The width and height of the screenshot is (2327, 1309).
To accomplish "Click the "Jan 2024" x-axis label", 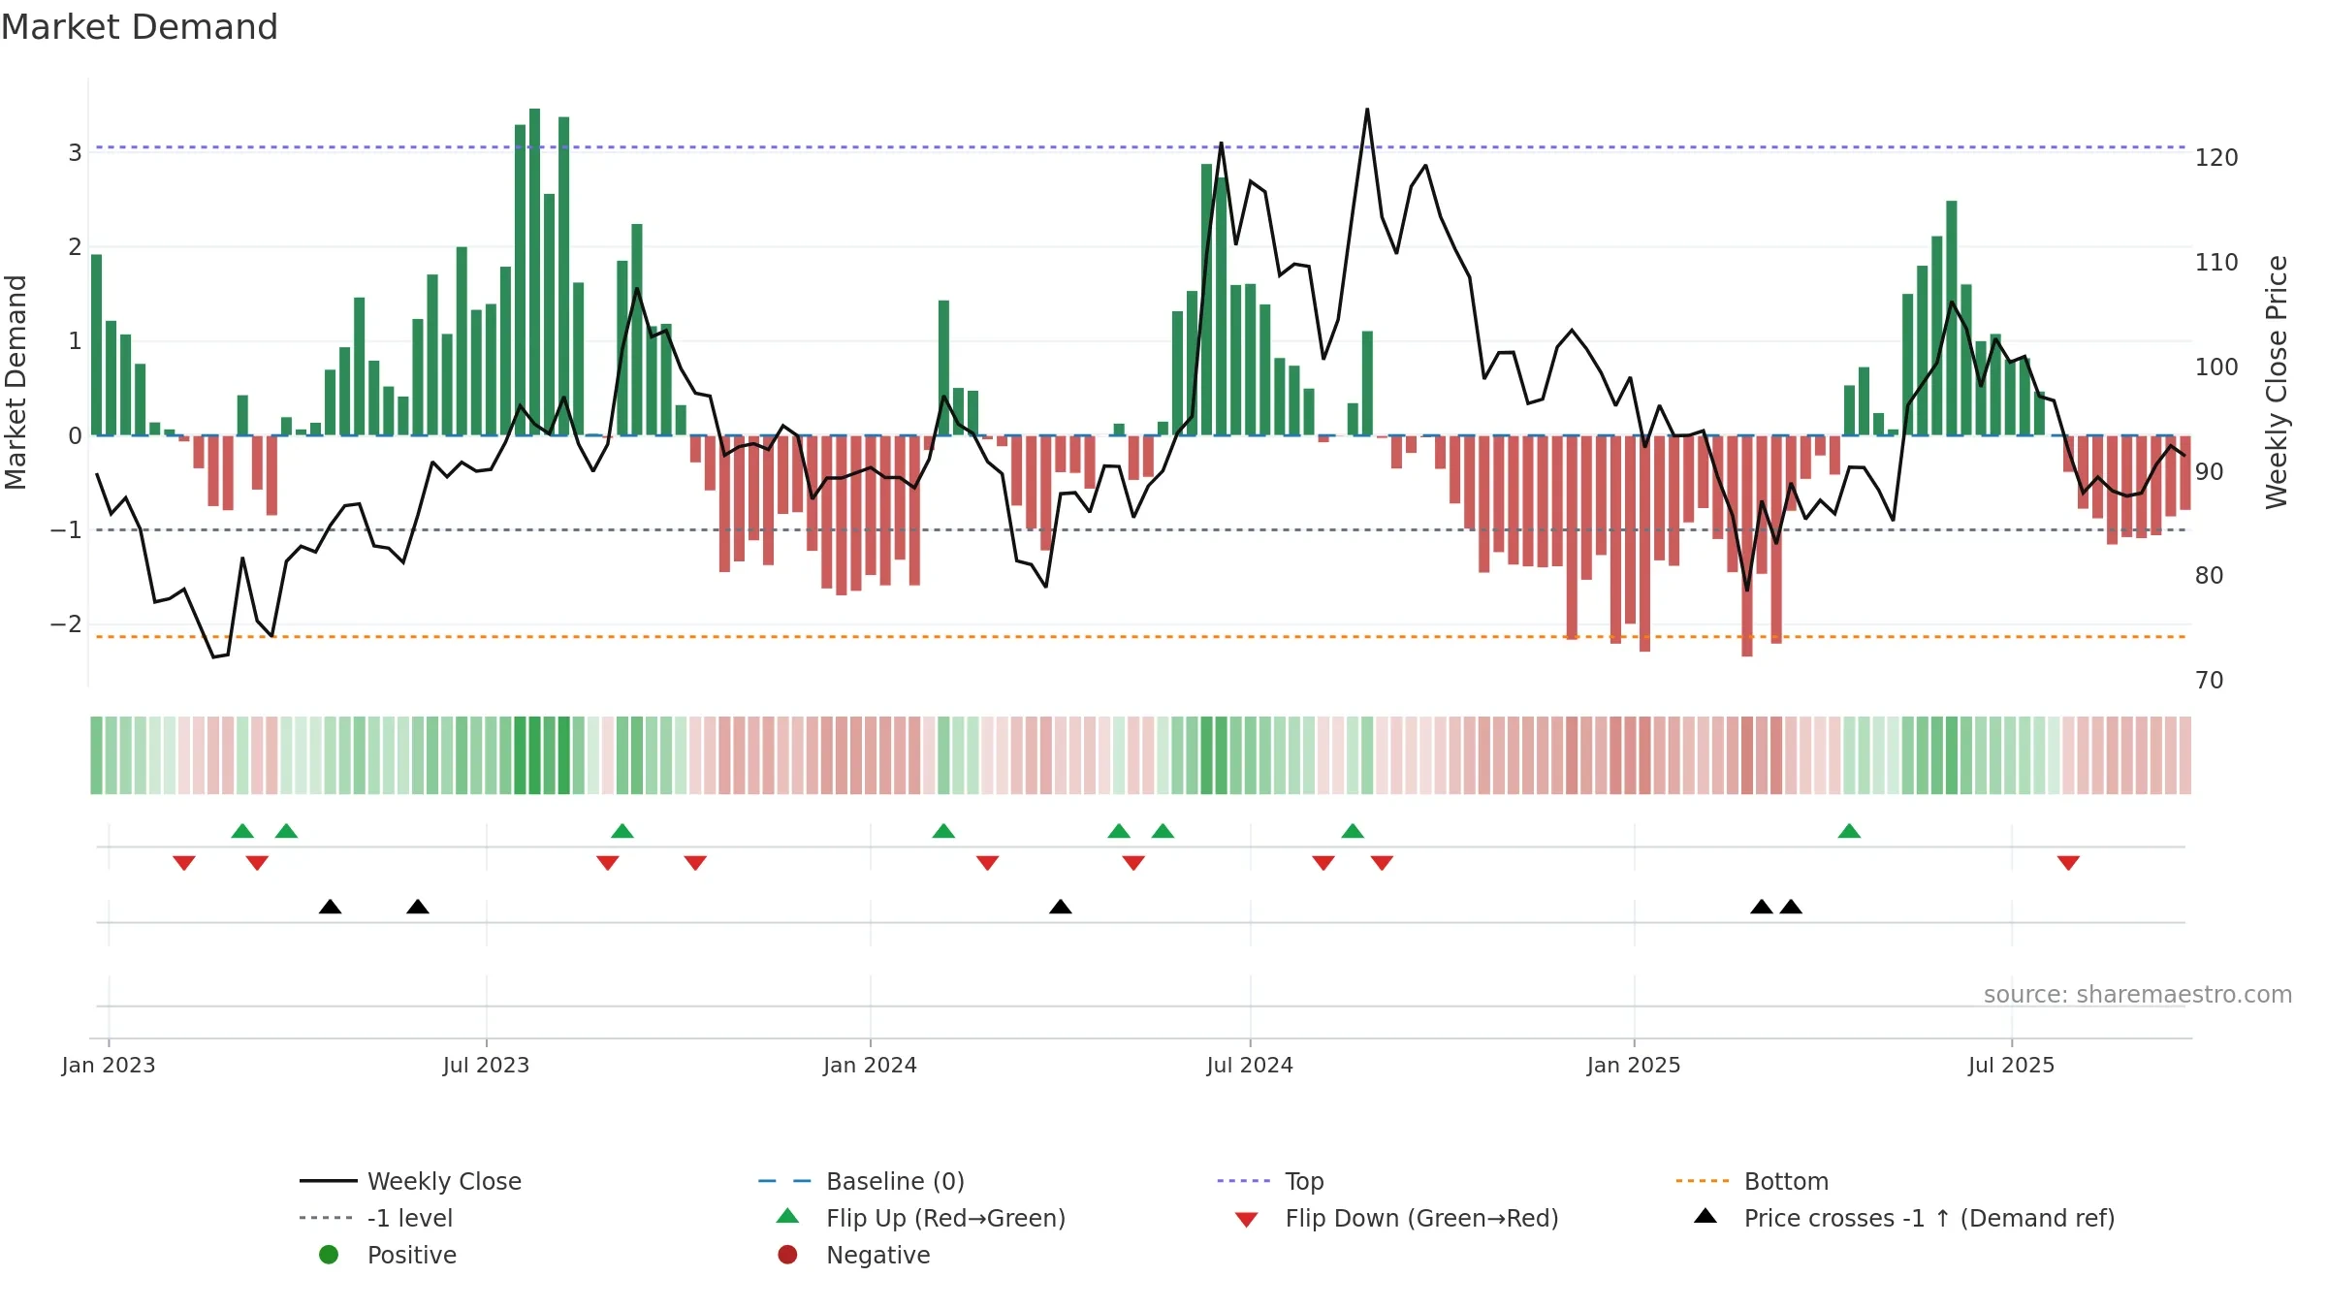I will click(x=870, y=1065).
